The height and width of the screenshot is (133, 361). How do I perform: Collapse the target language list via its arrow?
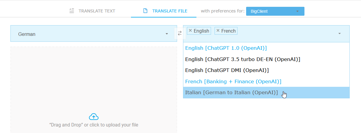(x=339, y=34)
